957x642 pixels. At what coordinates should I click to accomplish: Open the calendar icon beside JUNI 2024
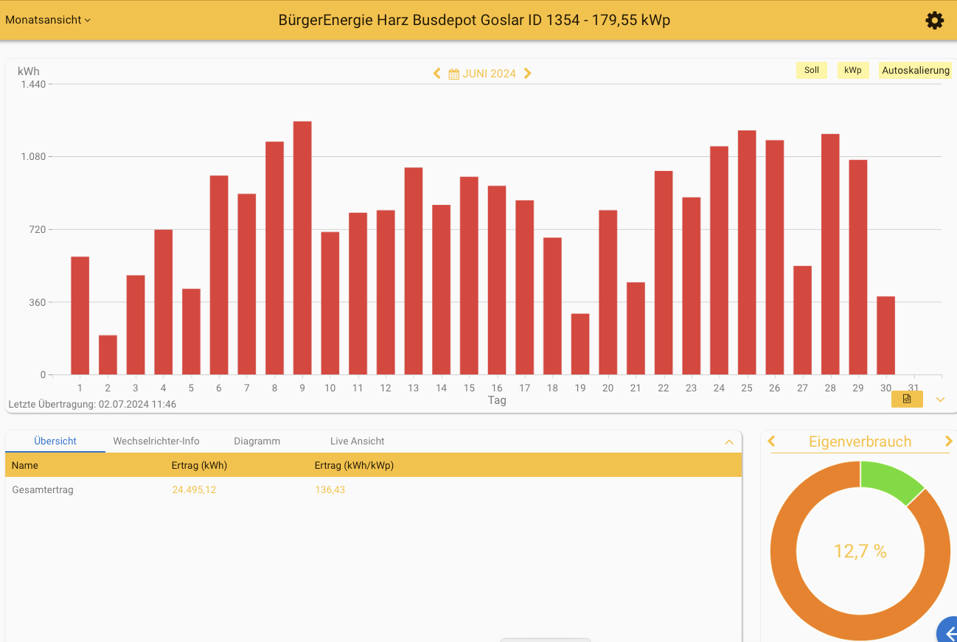[x=454, y=74]
